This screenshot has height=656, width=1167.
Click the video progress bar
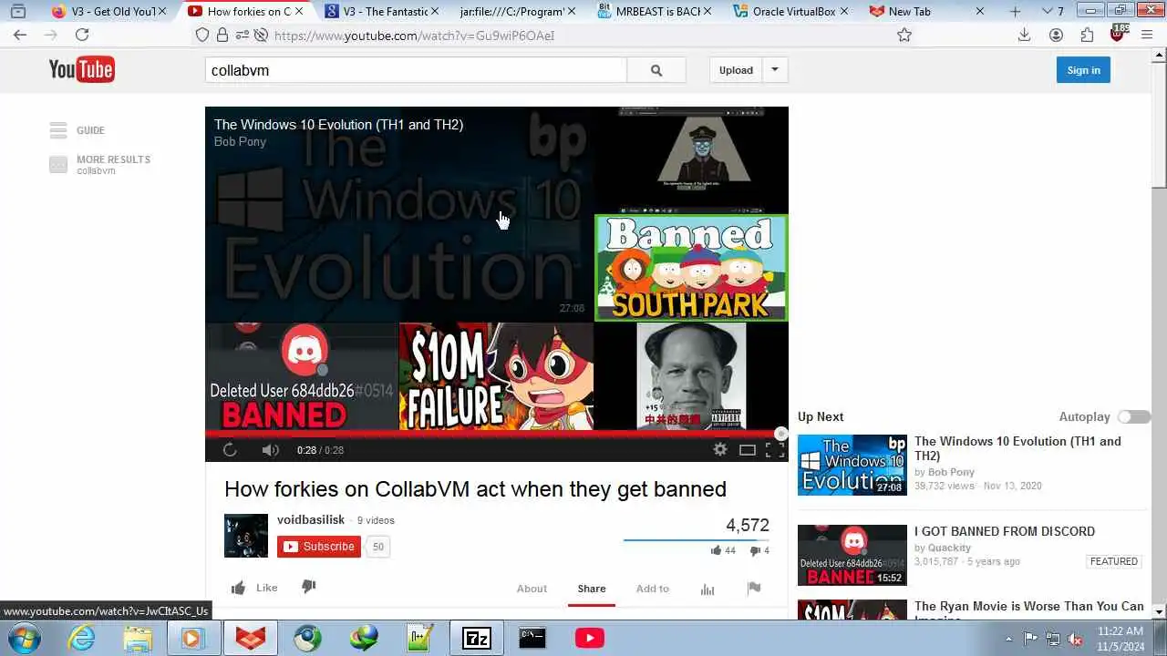(x=496, y=434)
